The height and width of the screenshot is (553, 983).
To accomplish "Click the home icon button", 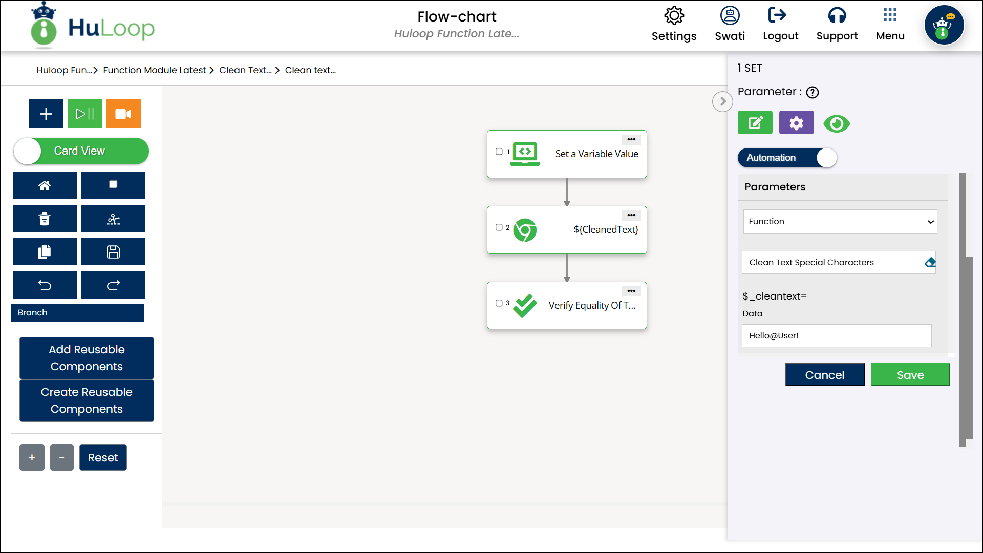I will [x=45, y=185].
